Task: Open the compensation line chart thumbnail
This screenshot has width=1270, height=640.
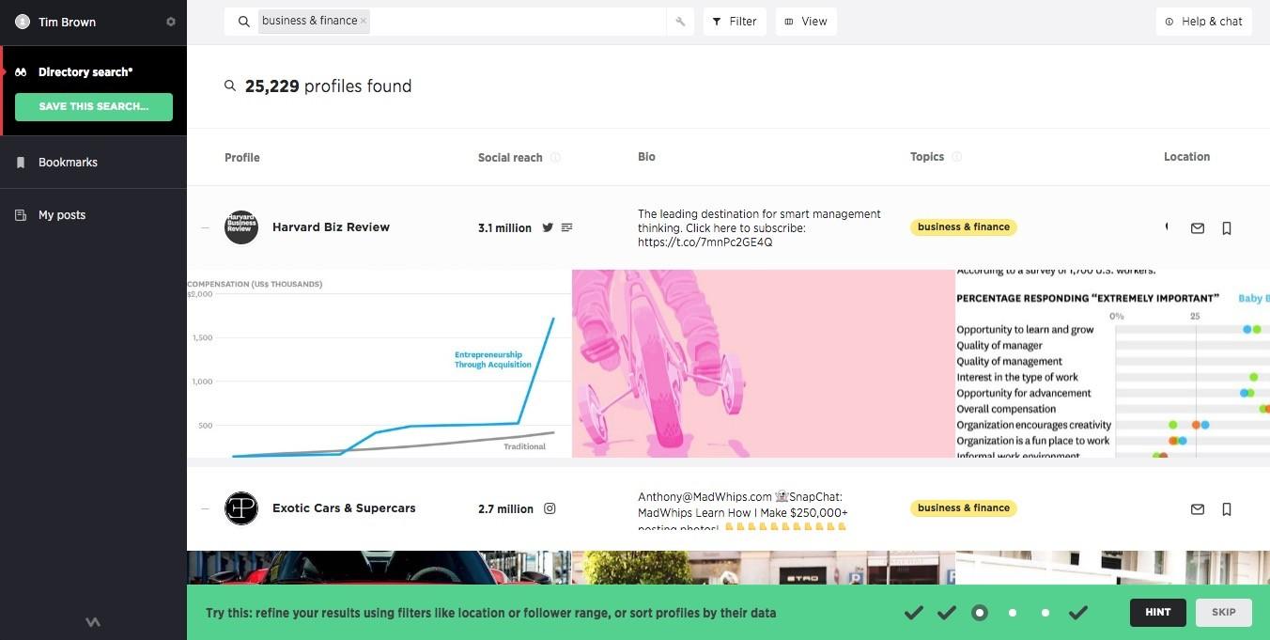Action: click(379, 364)
